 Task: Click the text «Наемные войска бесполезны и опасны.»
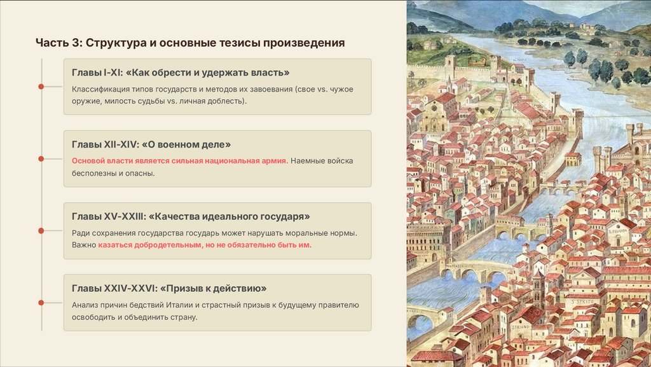pyautogui.click(x=212, y=167)
